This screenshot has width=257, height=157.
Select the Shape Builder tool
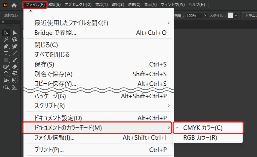tap(6, 87)
